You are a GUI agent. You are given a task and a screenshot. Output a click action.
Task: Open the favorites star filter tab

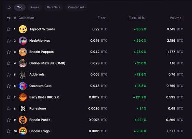point(9,8)
